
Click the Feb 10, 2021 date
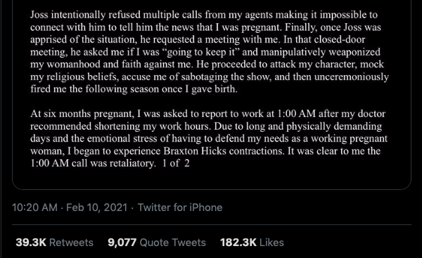coord(96,208)
